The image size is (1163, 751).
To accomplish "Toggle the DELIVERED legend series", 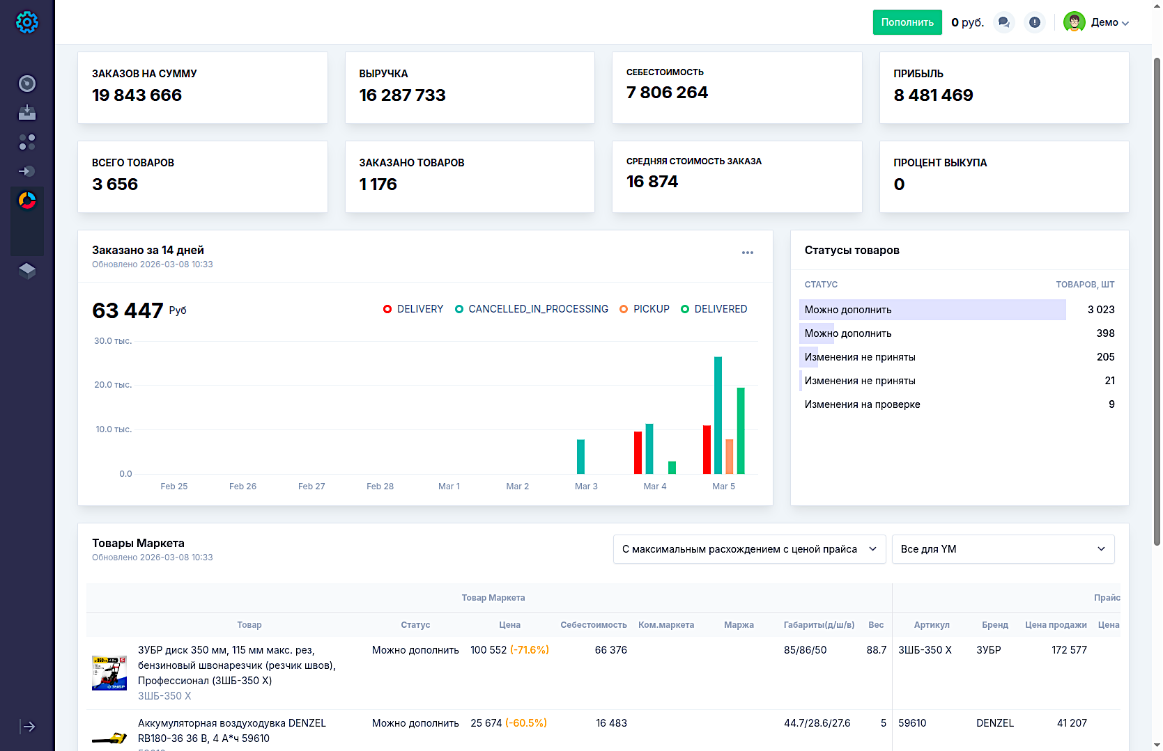I will 714,309.
